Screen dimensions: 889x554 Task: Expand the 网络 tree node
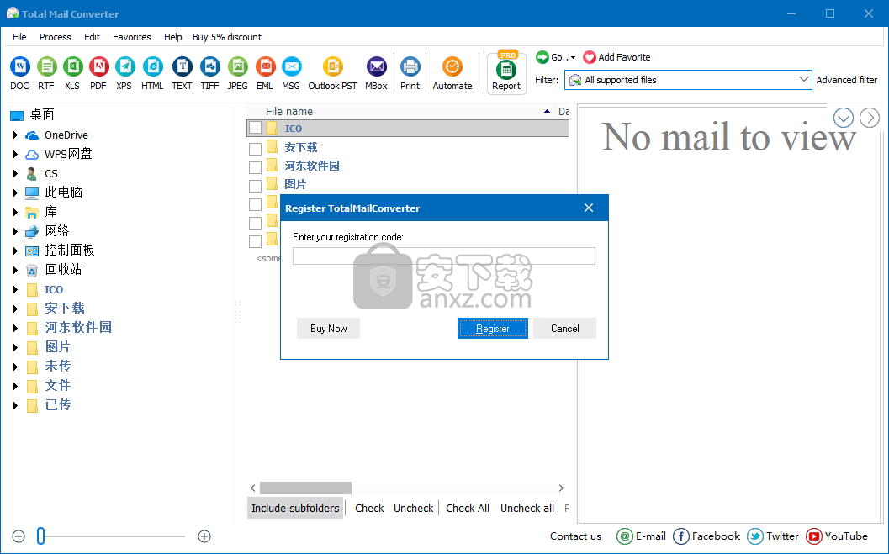[15, 231]
